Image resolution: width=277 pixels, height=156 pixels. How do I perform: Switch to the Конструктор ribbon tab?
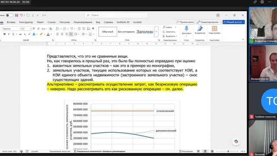(x=26, y=22)
